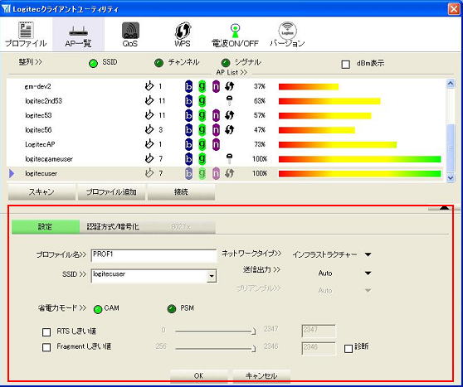The height and width of the screenshot is (387, 463).
Task: Select PSM power saving mode
Action: click(x=172, y=309)
